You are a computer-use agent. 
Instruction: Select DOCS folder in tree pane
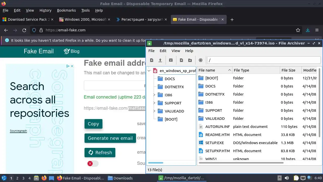click(170, 79)
